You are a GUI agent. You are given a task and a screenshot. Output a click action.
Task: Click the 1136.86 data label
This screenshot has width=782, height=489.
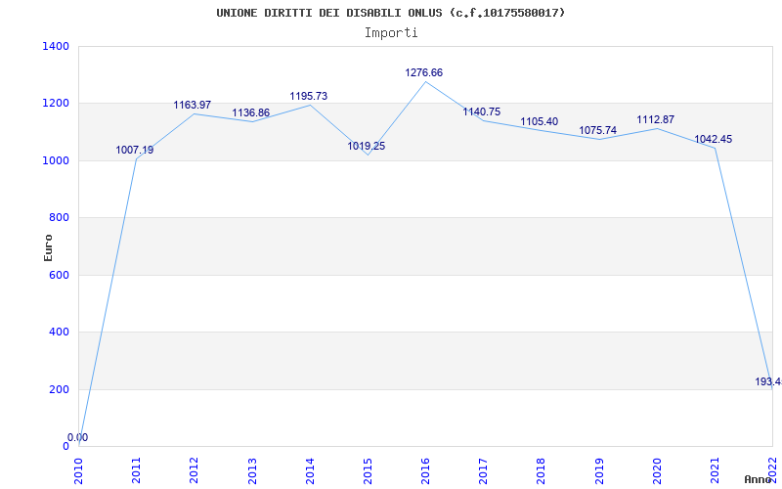click(x=250, y=112)
